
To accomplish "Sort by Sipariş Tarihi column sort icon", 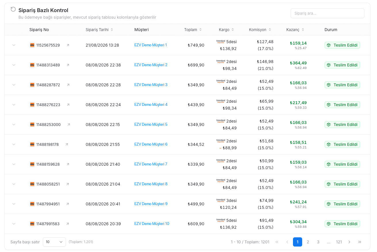I will point(112,30).
